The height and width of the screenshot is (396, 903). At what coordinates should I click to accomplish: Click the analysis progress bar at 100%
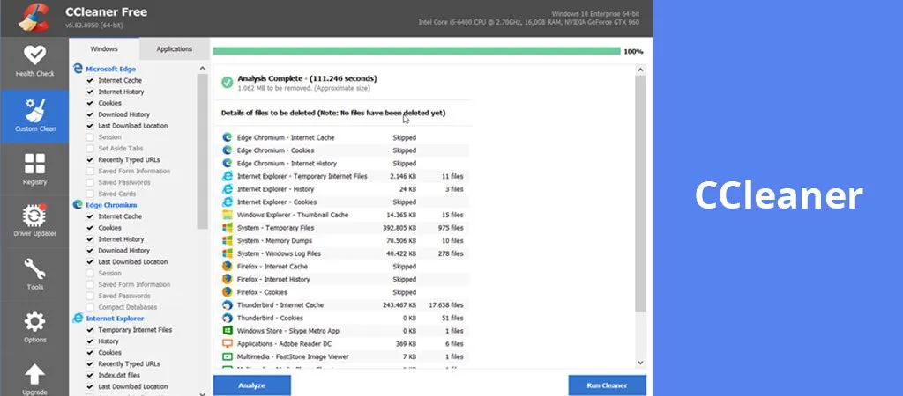416,51
